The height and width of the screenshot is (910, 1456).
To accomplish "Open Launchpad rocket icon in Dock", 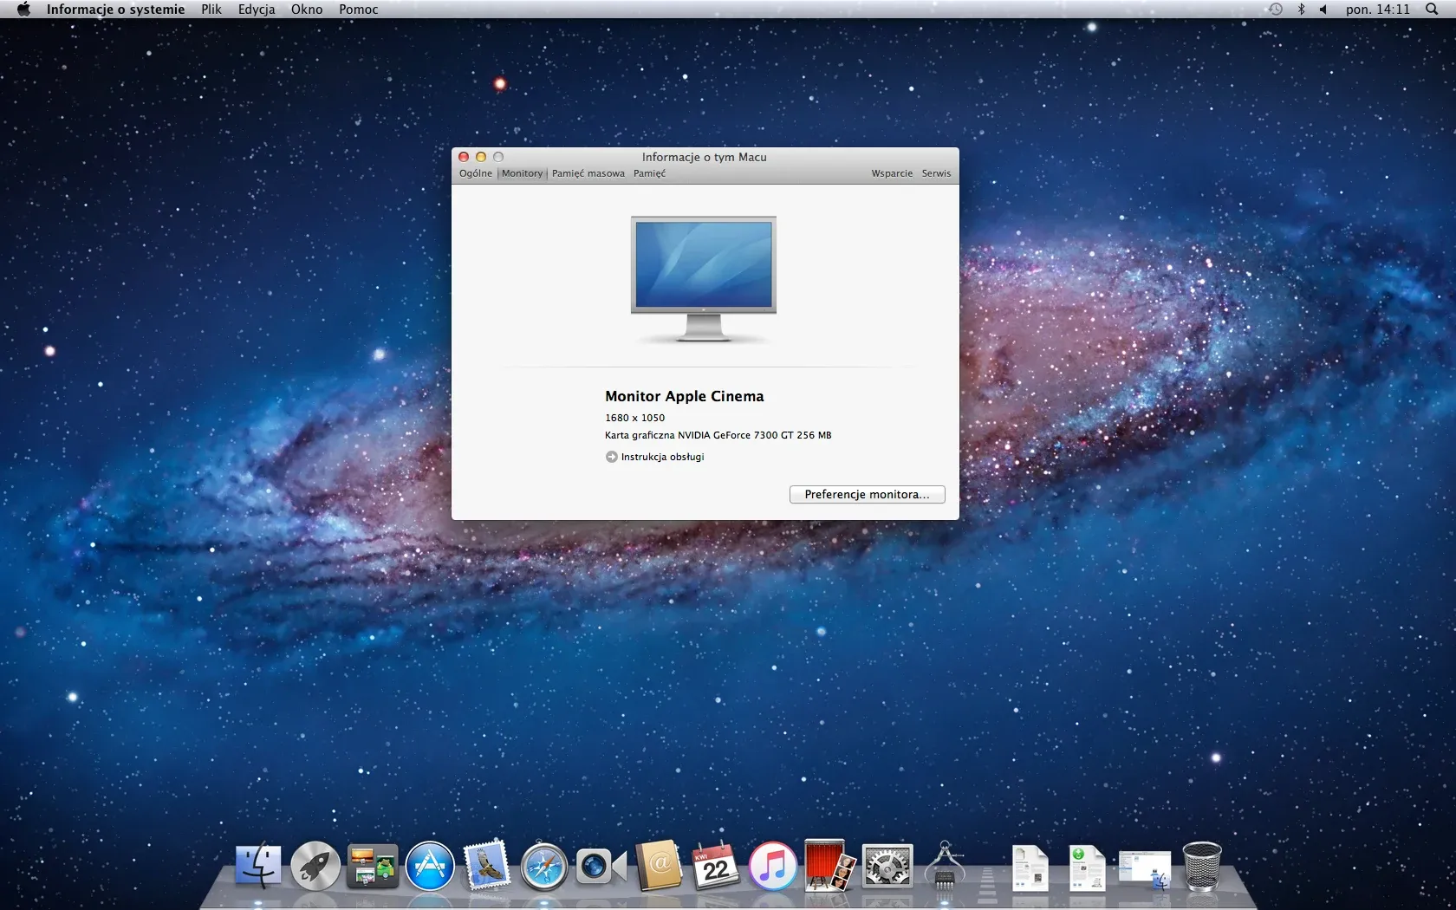I will click(315, 866).
